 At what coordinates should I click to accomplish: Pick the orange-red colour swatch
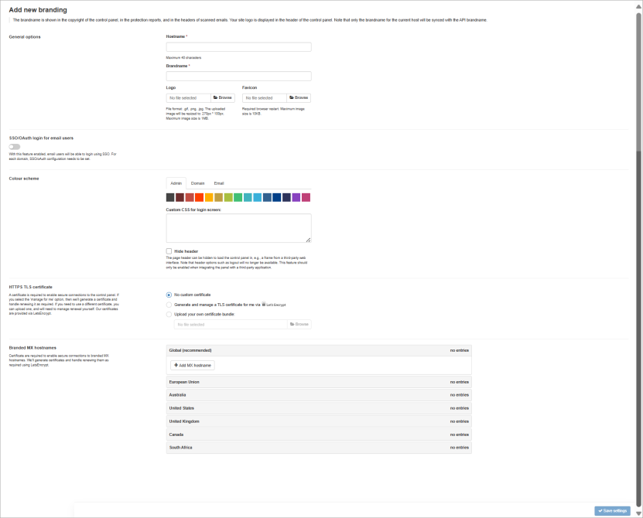pos(199,198)
